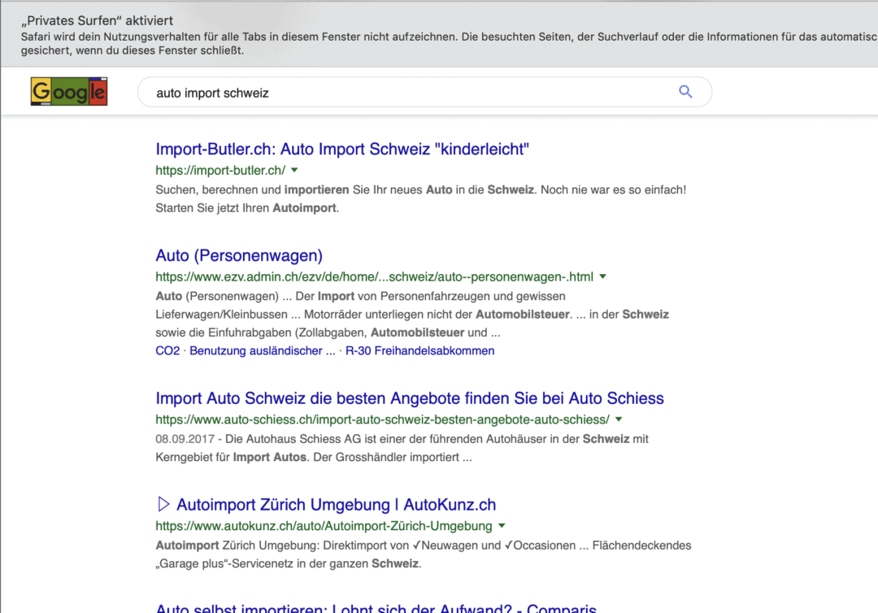Expand the green arrow beside ezv.admin.ch URL
This screenshot has width=878, height=613.
(x=602, y=276)
